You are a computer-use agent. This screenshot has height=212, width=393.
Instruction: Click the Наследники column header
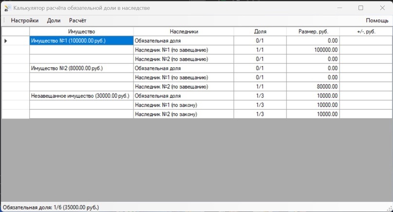coord(184,32)
